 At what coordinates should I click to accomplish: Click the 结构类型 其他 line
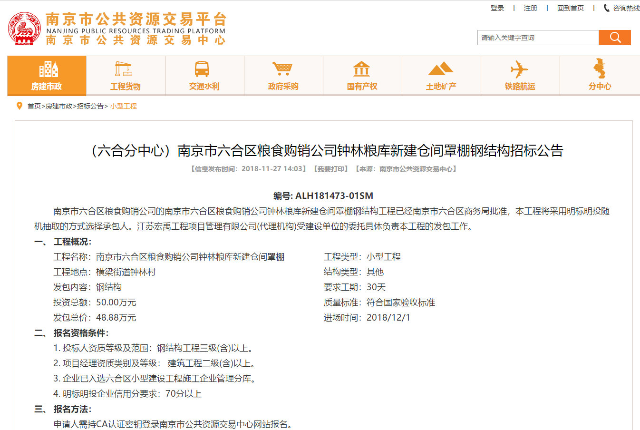click(x=354, y=272)
